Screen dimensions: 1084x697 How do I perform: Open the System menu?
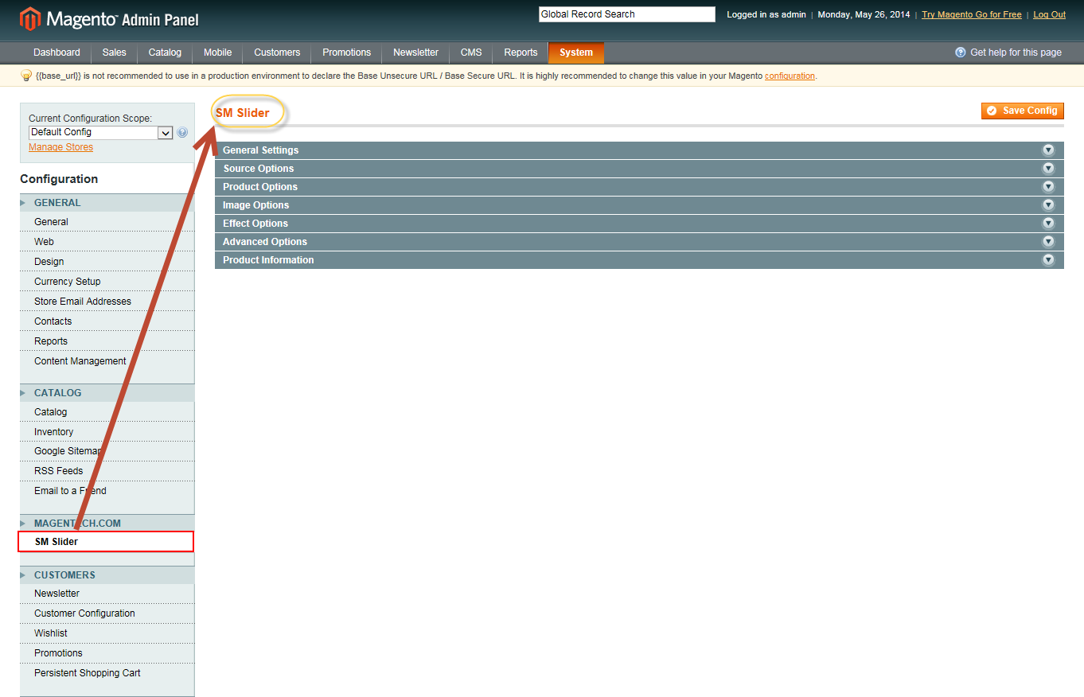(576, 53)
